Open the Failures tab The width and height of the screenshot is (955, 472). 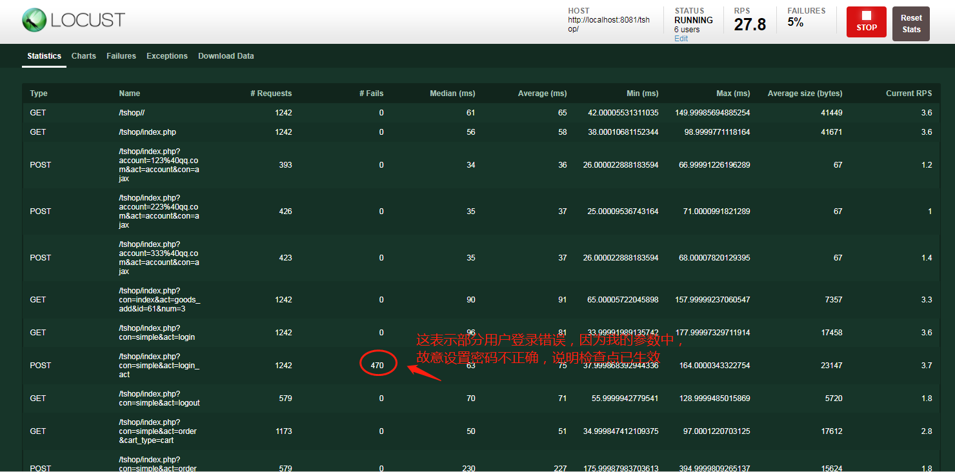coord(121,56)
